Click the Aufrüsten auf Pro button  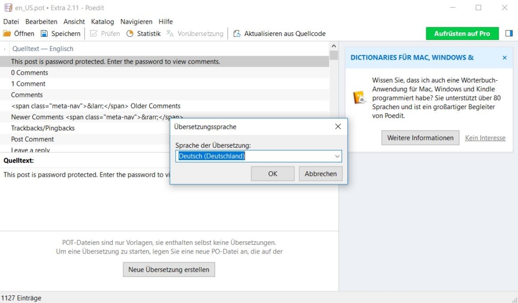(462, 34)
